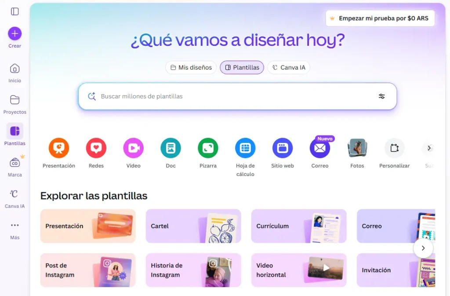This screenshot has height=296, width=450.
Task: Open the Presentación design type icon
Action: pyautogui.click(x=58, y=148)
